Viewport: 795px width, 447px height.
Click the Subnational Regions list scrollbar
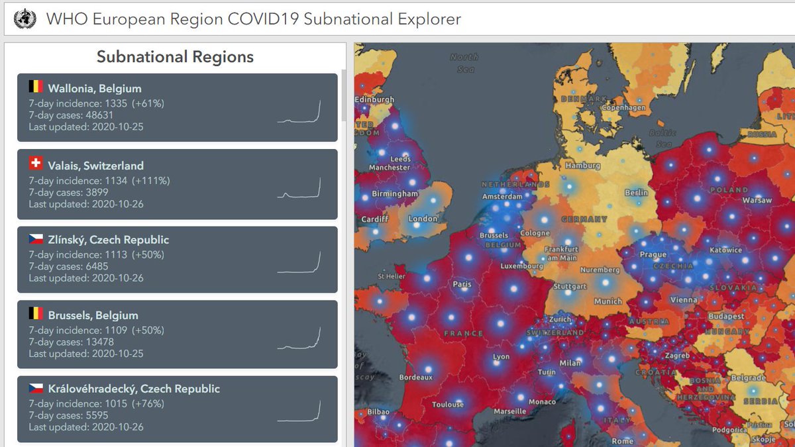(343, 96)
